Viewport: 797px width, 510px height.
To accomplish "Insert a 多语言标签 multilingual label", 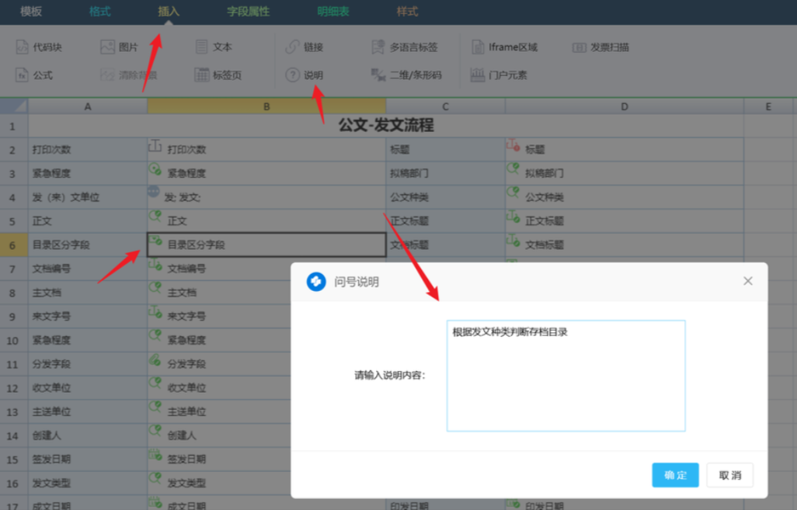I will click(x=405, y=47).
